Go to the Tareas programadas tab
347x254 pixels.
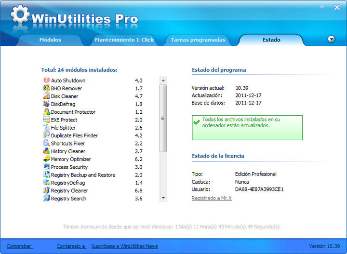point(198,40)
